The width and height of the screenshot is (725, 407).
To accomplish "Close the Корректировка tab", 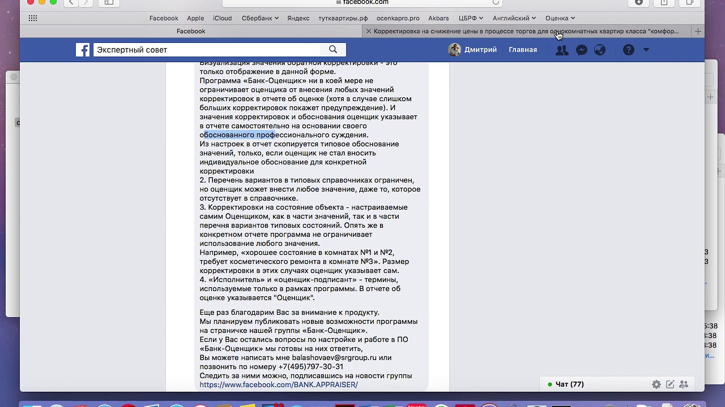I will (x=368, y=31).
